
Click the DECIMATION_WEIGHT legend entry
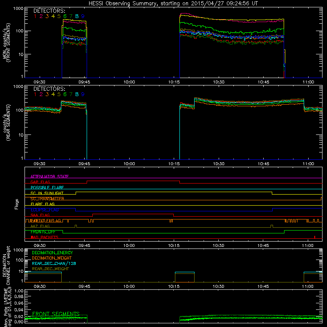click(52, 258)
